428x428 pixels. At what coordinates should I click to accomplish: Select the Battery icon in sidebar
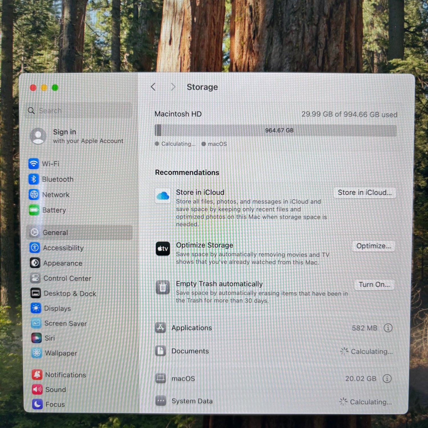click(34, 210)
